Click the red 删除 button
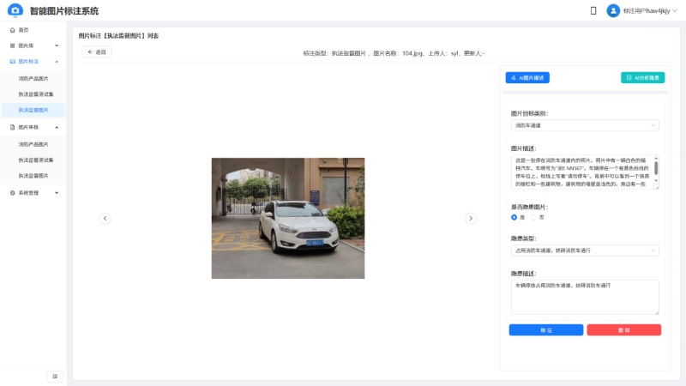The image size is (686, 386). pos(623,329)
